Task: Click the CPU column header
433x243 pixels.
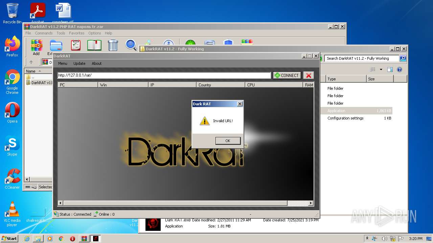Action: [x=274, y=85]
